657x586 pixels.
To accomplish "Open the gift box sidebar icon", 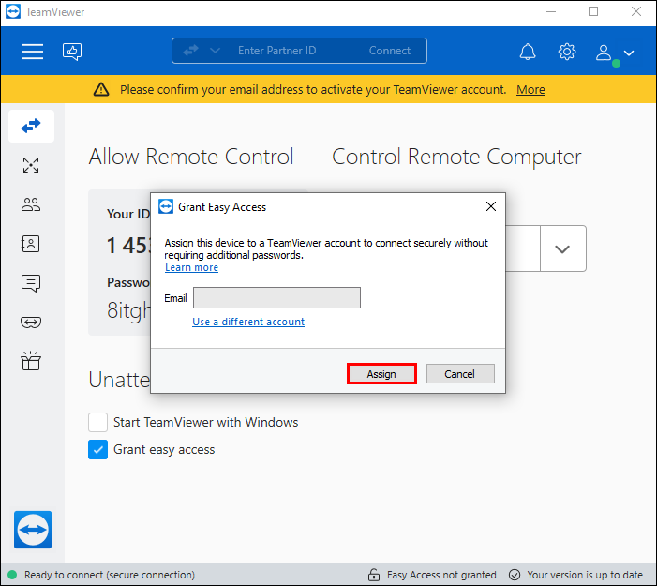I will 31,361.
